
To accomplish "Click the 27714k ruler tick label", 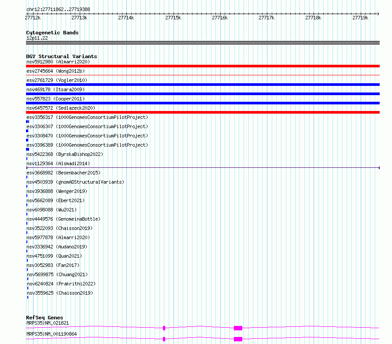I will (126, 18).
